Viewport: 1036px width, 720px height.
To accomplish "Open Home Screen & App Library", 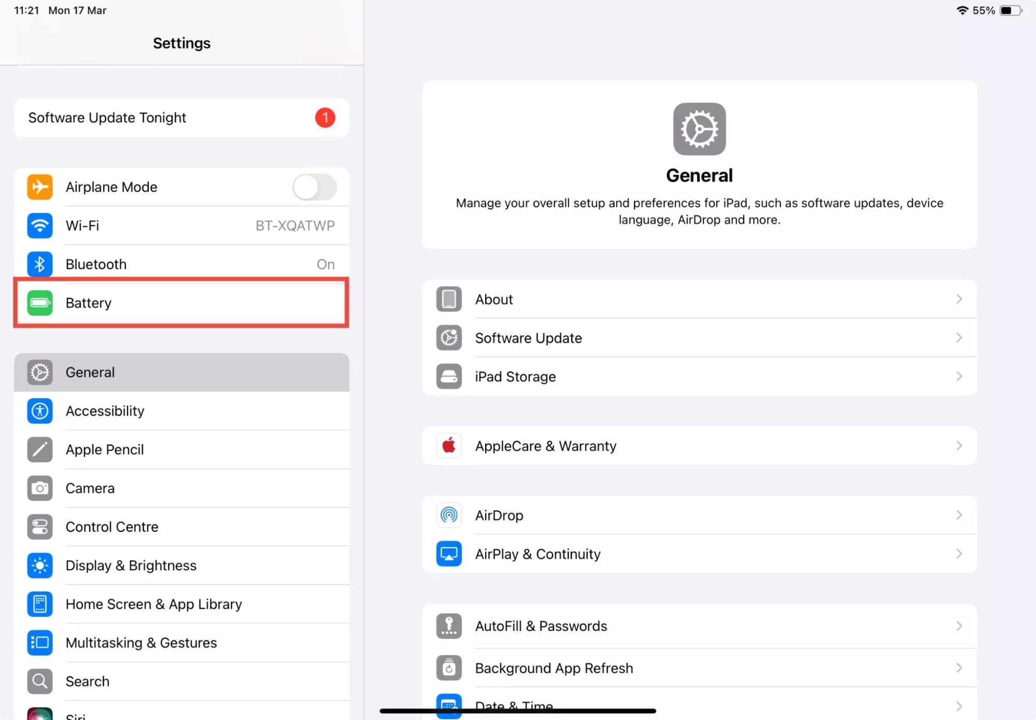I will 153,604.
